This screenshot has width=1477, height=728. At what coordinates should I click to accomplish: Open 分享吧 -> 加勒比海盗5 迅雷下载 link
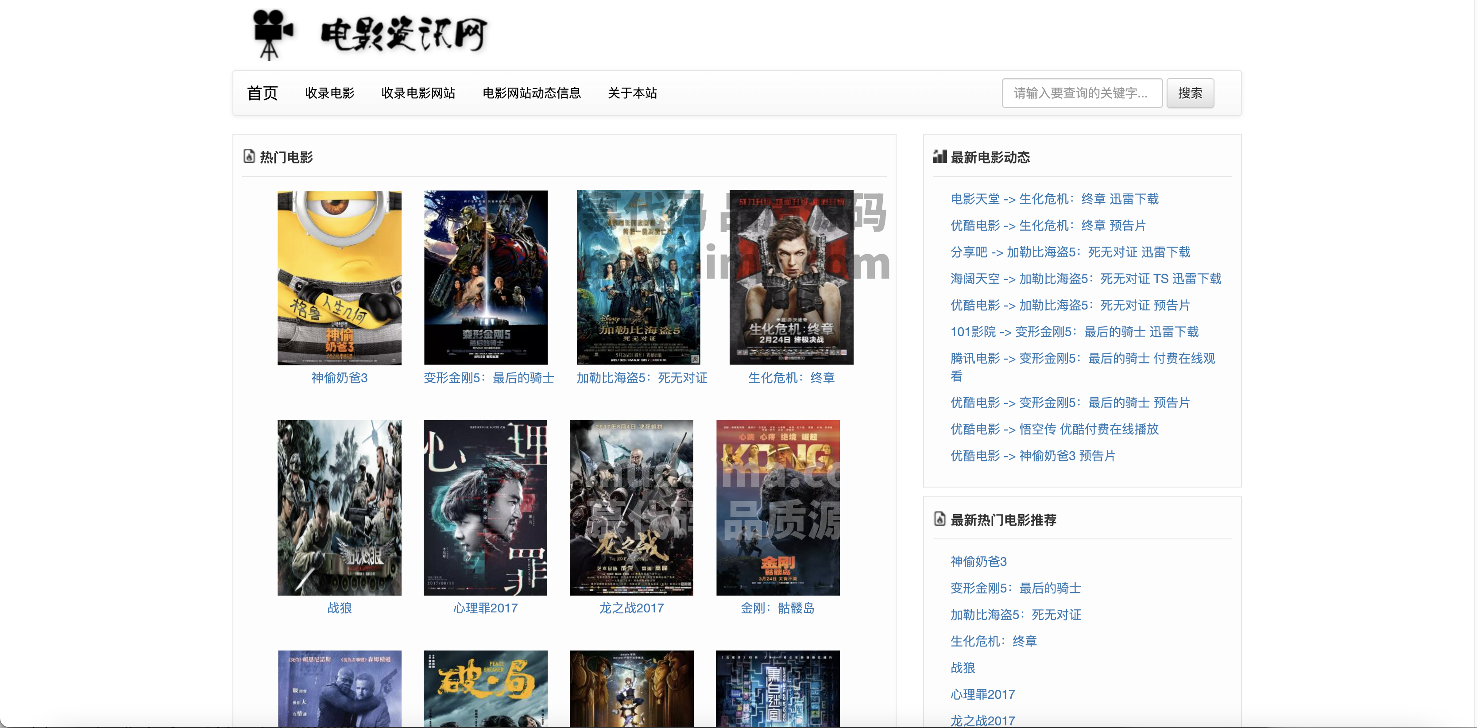point(1071,252)
